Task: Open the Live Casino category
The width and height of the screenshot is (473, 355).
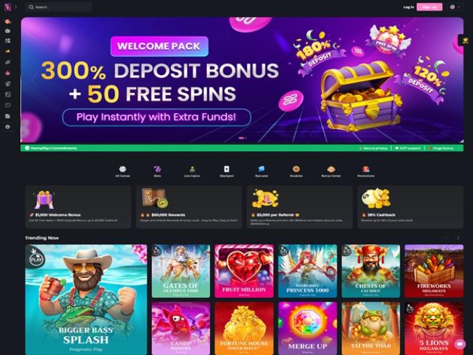Action: tap(192, 171)
